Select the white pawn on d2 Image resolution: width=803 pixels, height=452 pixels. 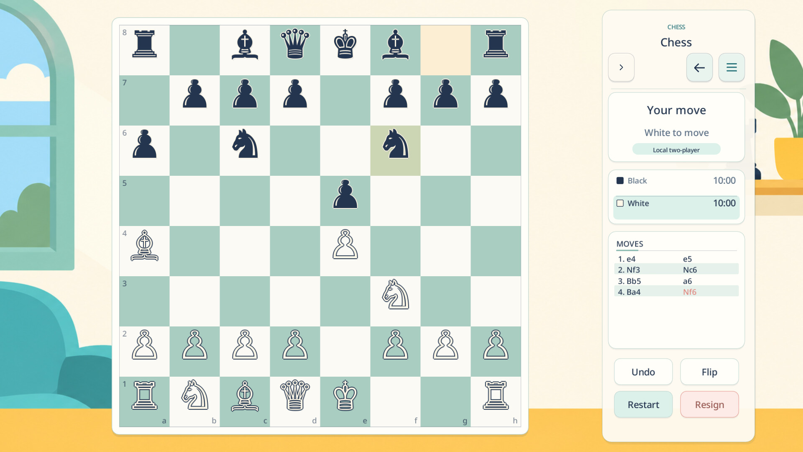[295, 345]
